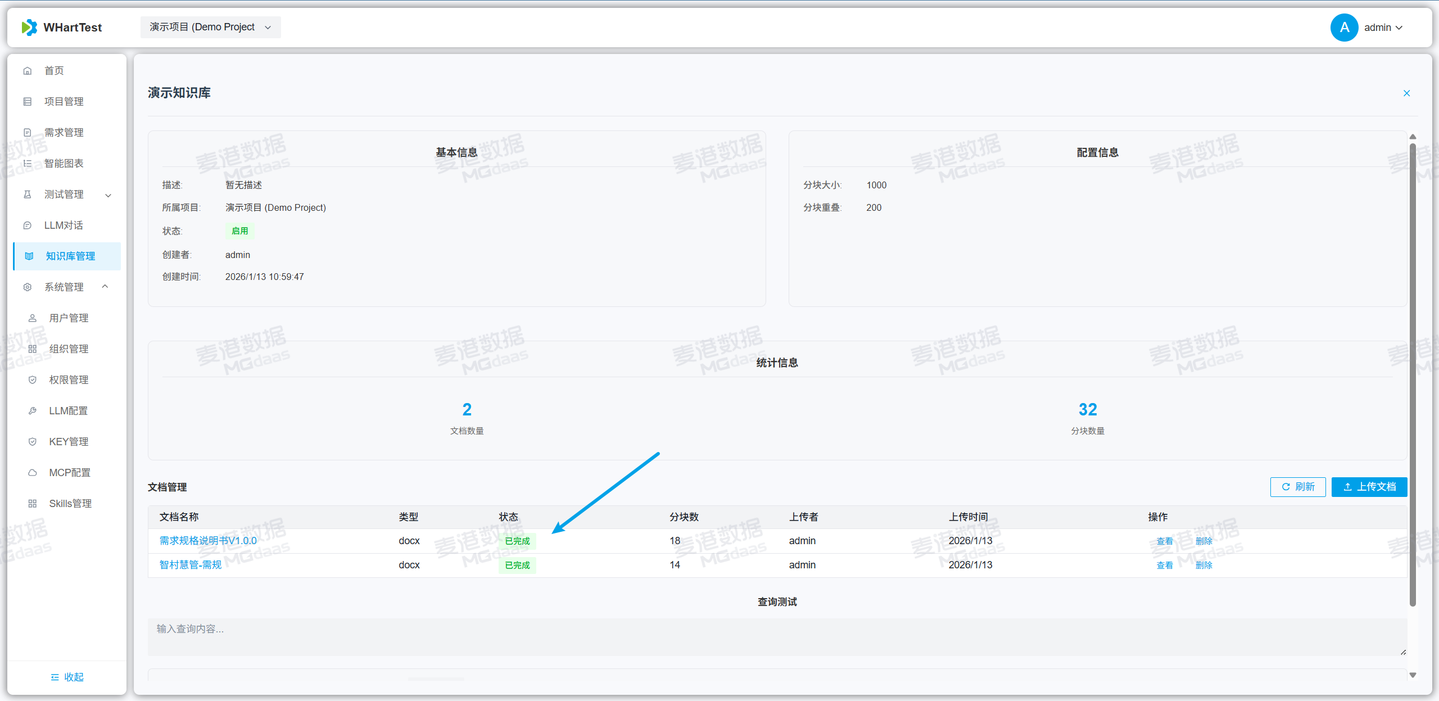Open the admin user dropdown menu
This screenshot has width=1439, height=701.
coord(1383,28)
